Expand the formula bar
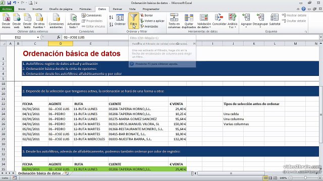This screenshot has width=323, height=181. (321, 37)
